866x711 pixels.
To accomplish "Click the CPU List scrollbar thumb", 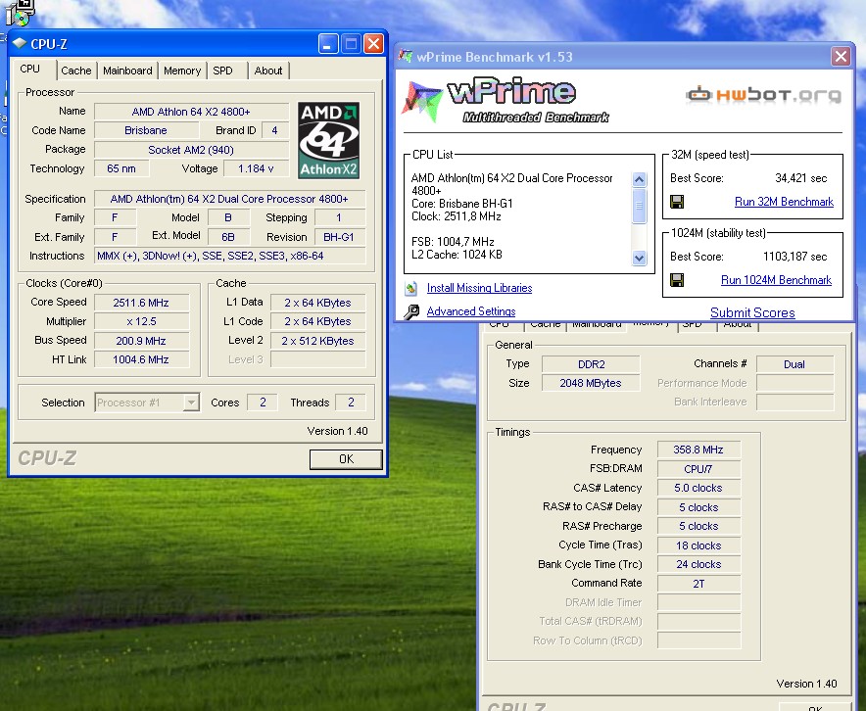I will click(639, 206).
